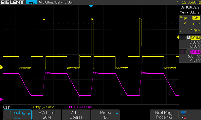Image resolution: width=201 pixels, height=120 pixels.
Task: Click the Curr 7.00kpts memory depth
Action: pyautogui.click(x=190, y=12)
